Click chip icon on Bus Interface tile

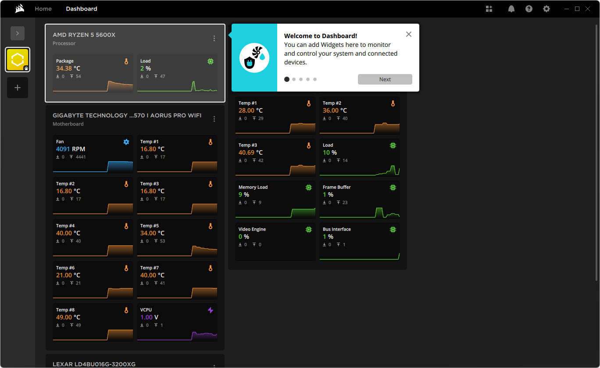pyautogui.click(x=393, y=230)
